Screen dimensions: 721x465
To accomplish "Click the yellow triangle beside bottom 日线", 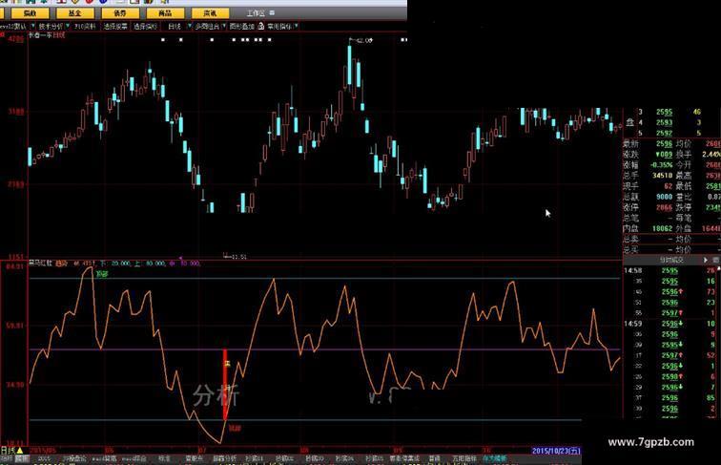I will (x=20, y=451).
